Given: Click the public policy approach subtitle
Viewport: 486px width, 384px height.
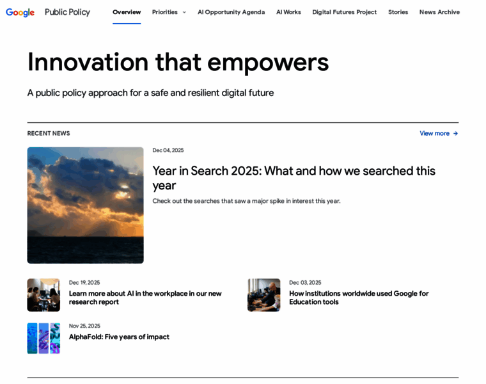Looking at the screenshot, I should 150,93.
